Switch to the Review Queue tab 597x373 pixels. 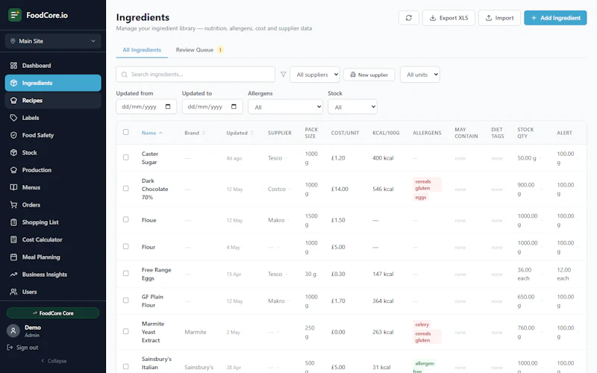(199, 50)
